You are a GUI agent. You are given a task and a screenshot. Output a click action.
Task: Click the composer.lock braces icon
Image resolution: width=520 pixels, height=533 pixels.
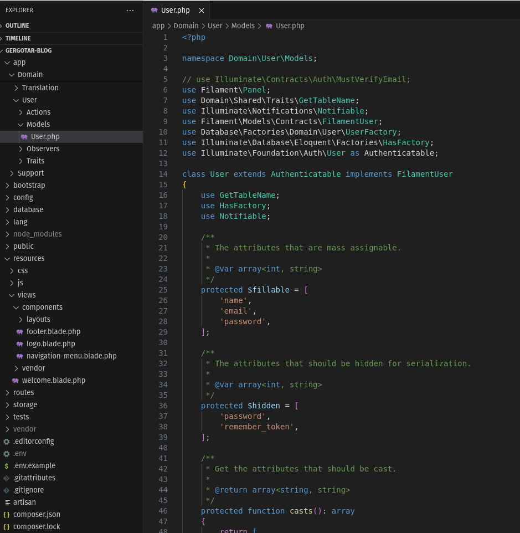coord(7,526)
